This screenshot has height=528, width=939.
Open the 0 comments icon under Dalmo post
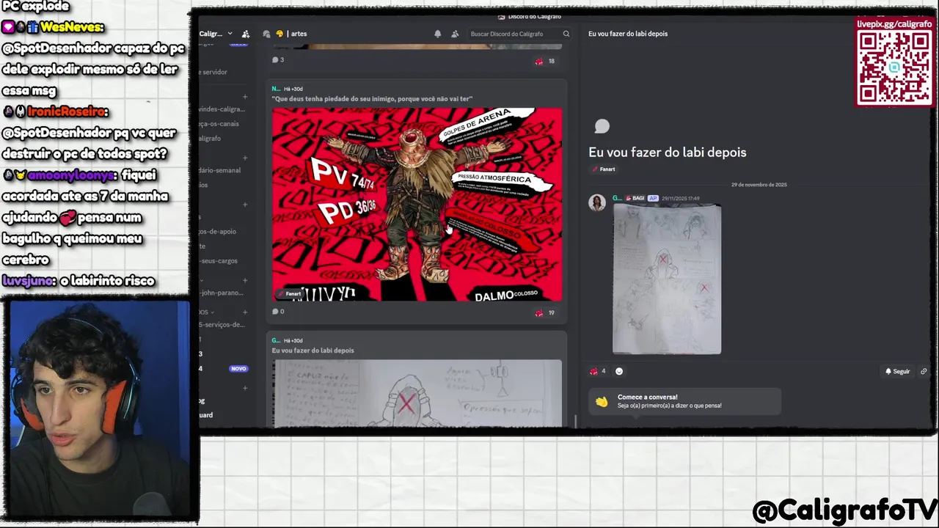[278, 312]
